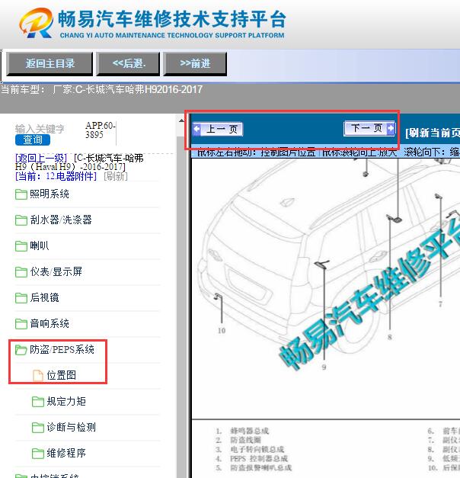Viewport: 460px width, 478px height.
Task: Click the 刷新 link in sidebar
Action: tap(116, 176)
